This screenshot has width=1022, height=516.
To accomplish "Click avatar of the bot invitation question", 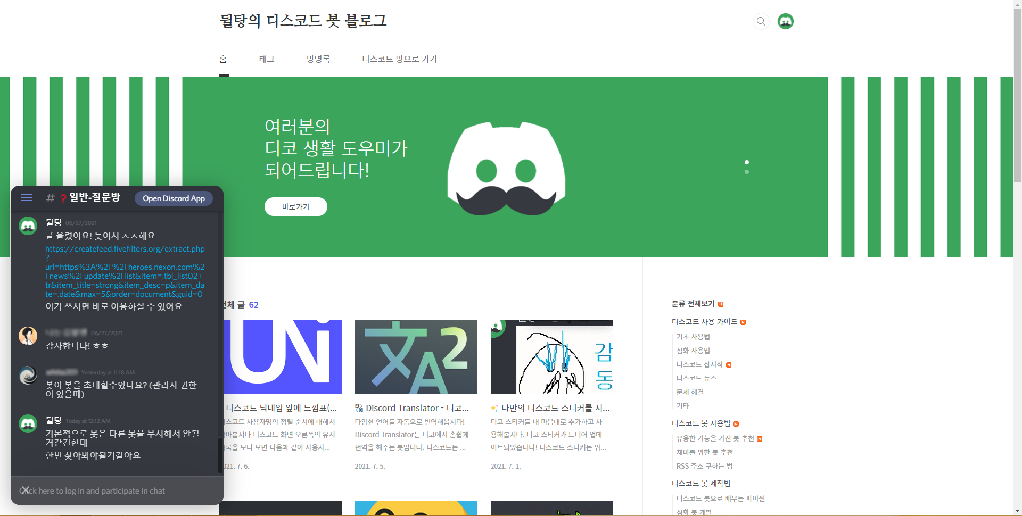I will coord(28,376).
